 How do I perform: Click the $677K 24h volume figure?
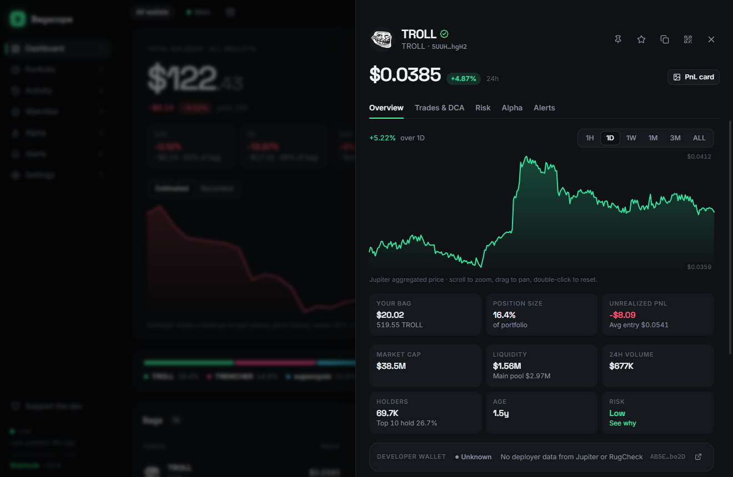coord(621,366)
